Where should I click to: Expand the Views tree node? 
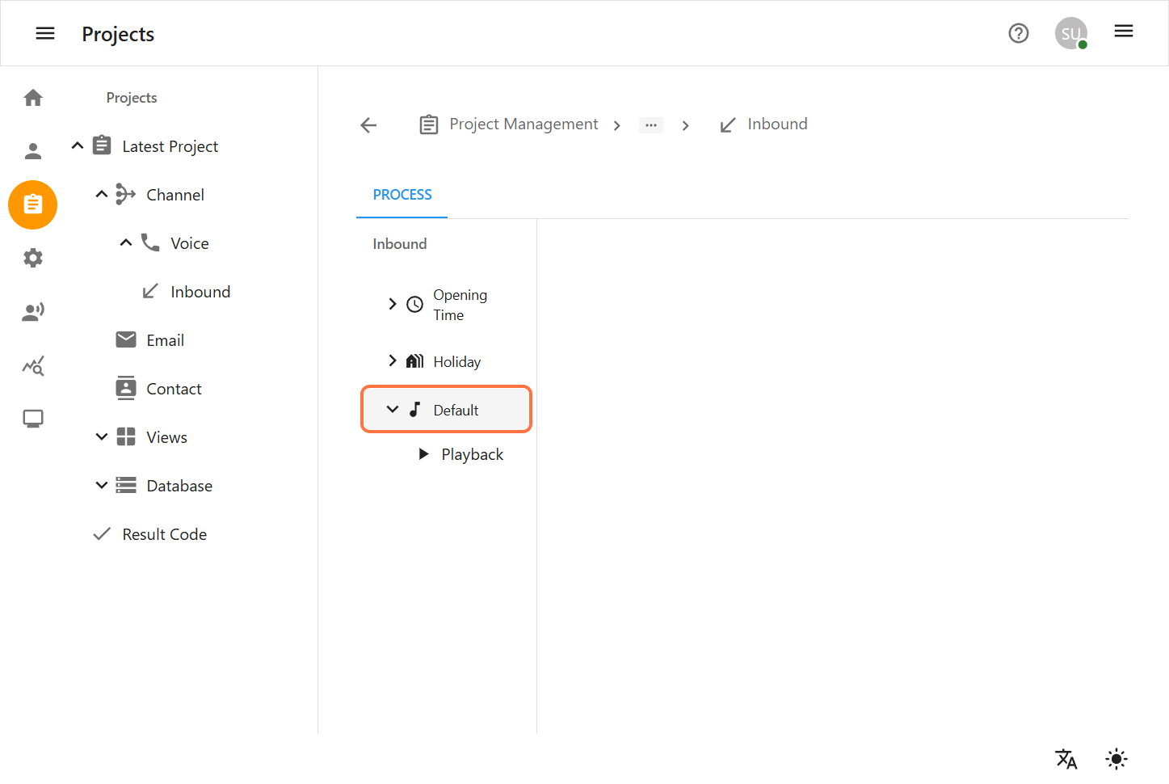click(x=102, y=437)
